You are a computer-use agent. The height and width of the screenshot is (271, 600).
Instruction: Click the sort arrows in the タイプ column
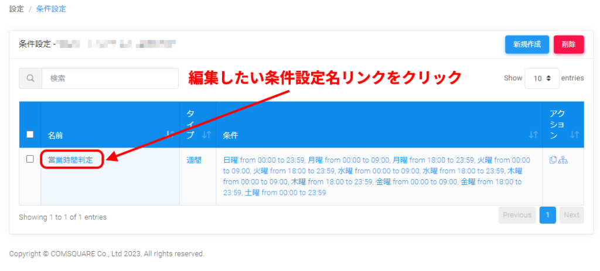point(206,135)
